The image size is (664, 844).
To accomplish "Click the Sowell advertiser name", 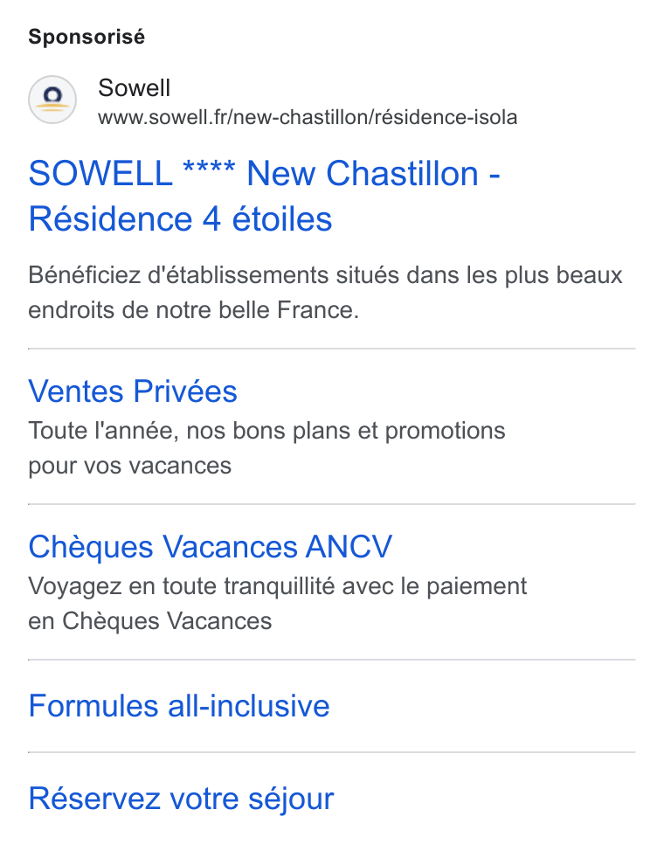I will coord(134,87).
